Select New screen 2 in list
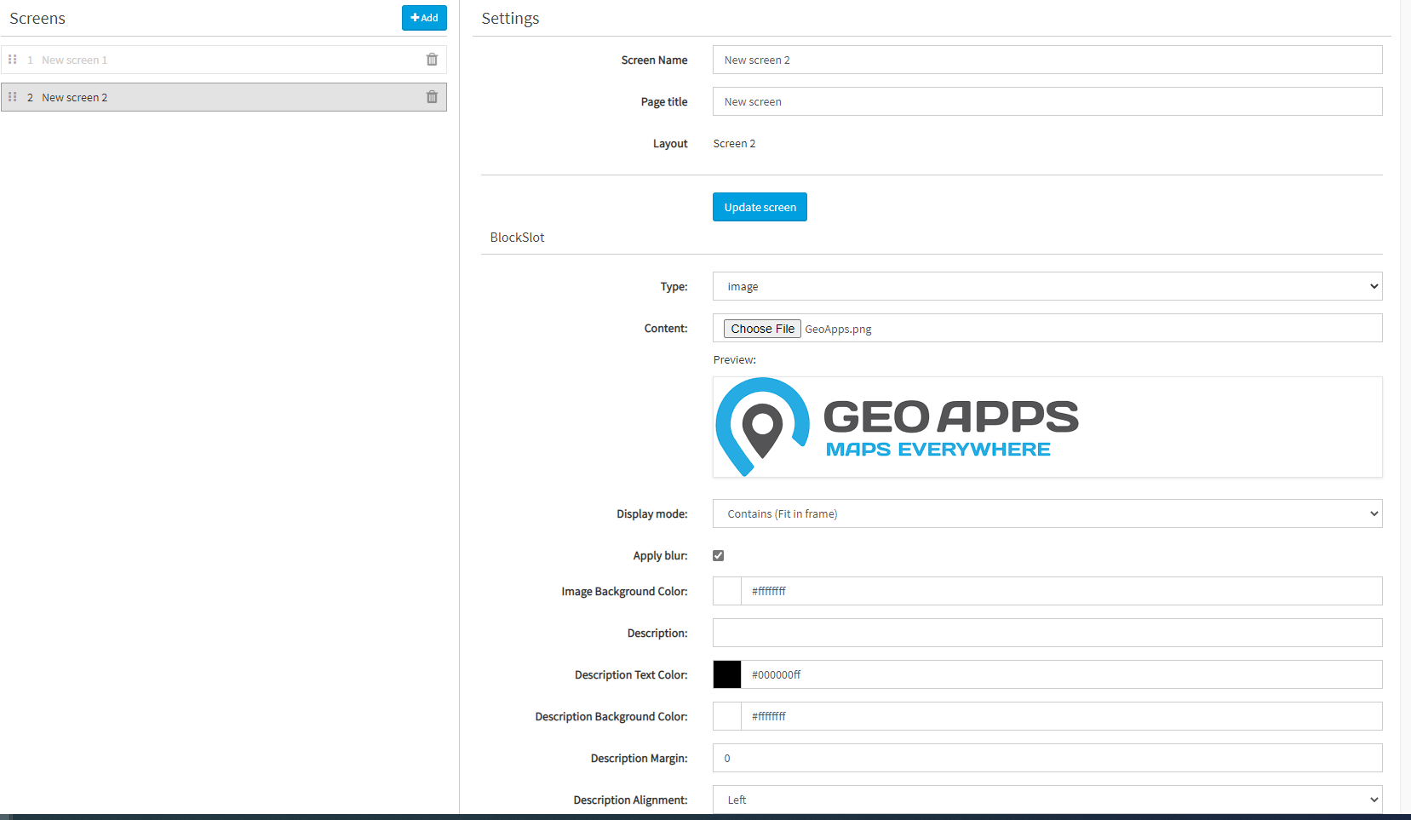The image size is (1411, 820). (223, 97)
